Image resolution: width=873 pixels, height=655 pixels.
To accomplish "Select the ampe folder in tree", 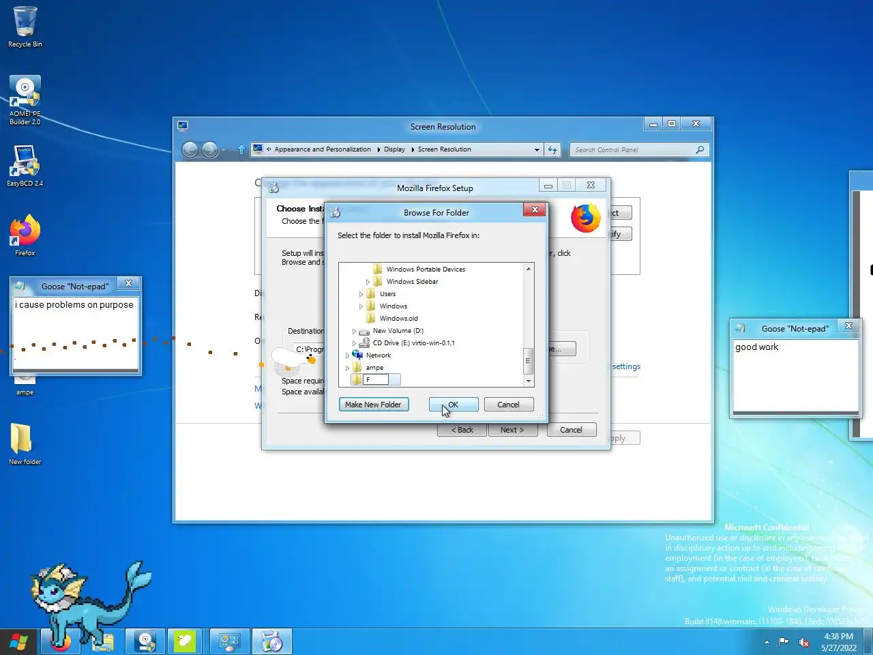I will [374, 367].
